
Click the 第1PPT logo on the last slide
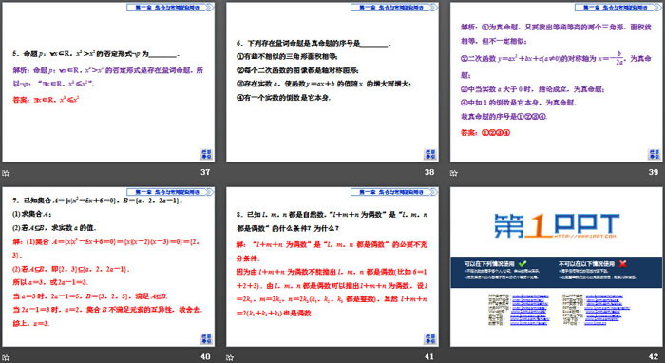point(557,225)
